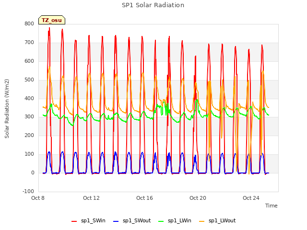Click the Oct 12 x-axis label
Viewport: 307px width, 230px height.
point(91,198)
